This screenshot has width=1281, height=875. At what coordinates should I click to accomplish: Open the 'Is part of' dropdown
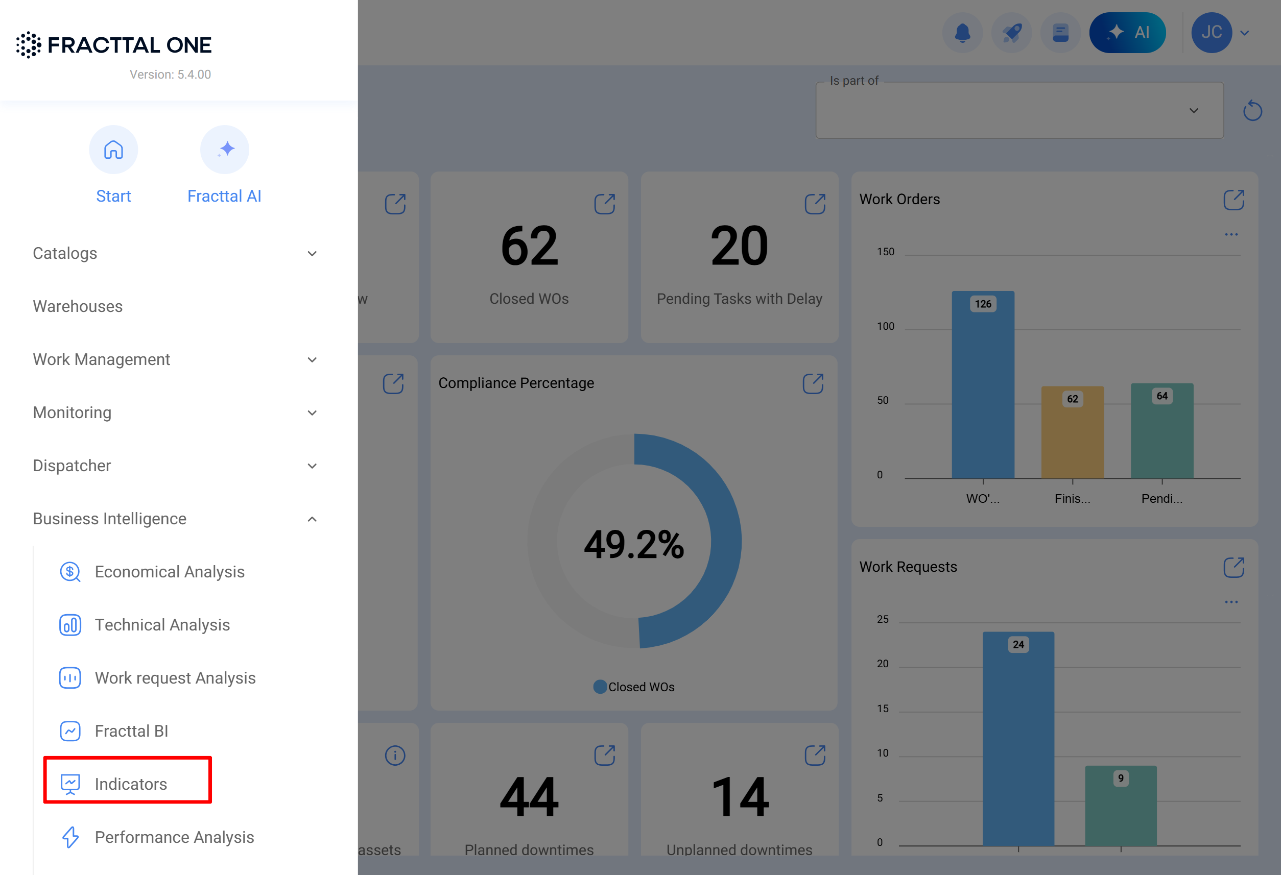point(1019,111)
